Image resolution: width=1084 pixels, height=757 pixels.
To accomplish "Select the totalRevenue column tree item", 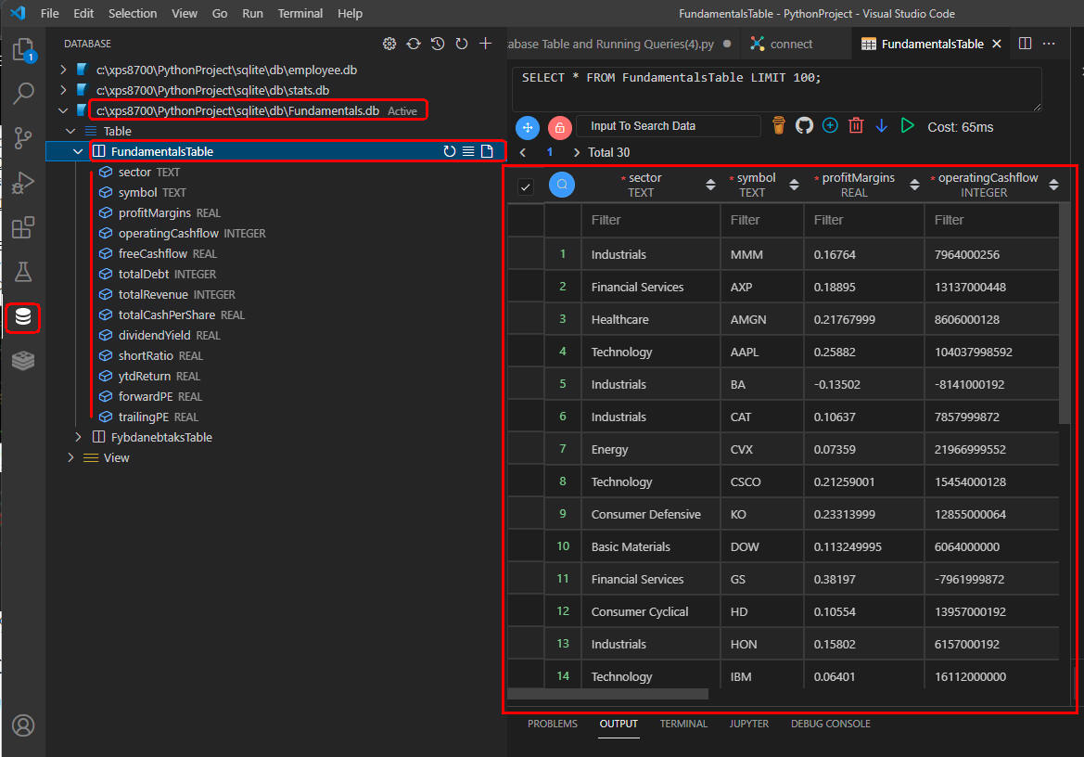I will 153,294.
